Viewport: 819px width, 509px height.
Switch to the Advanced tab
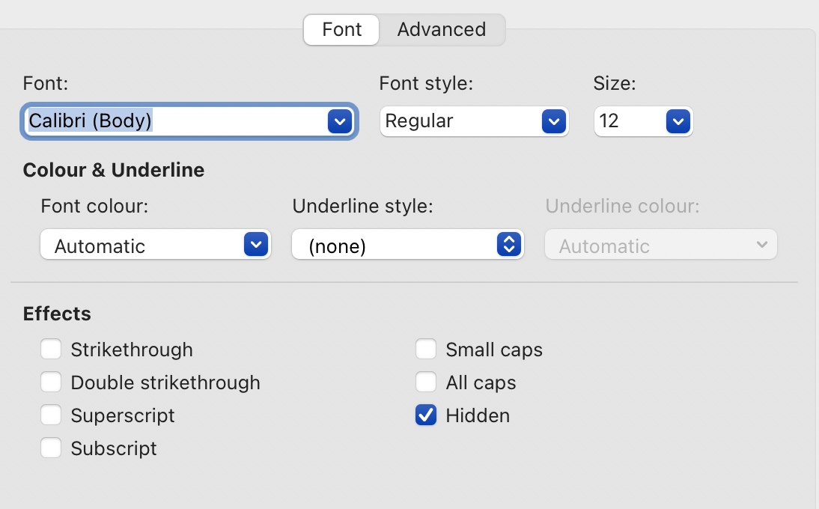442,30
